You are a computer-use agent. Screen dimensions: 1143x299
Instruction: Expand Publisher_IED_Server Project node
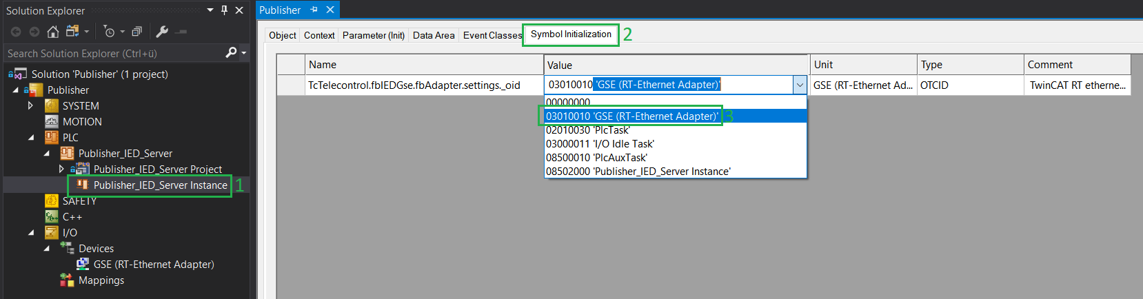(x=61, y=169)
